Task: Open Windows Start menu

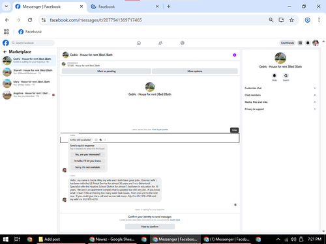Action: coord(6,239)
